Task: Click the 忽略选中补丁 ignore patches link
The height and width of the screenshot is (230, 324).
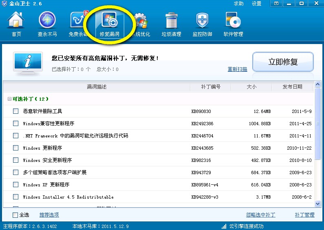Action: coord(260,215)
